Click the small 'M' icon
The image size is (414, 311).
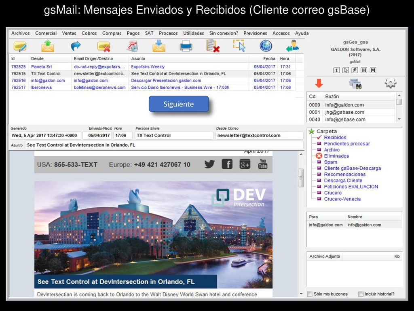(x=373, y=70)
